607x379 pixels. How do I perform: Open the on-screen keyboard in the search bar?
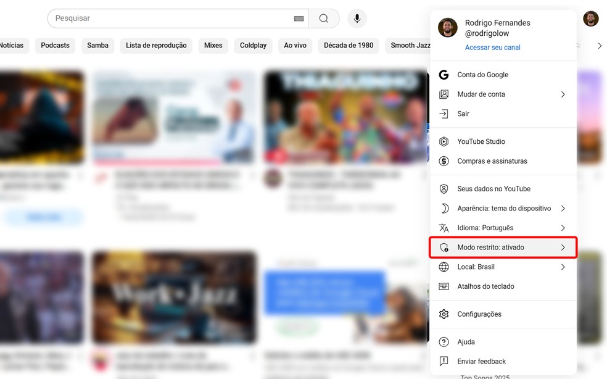(299, 19)
